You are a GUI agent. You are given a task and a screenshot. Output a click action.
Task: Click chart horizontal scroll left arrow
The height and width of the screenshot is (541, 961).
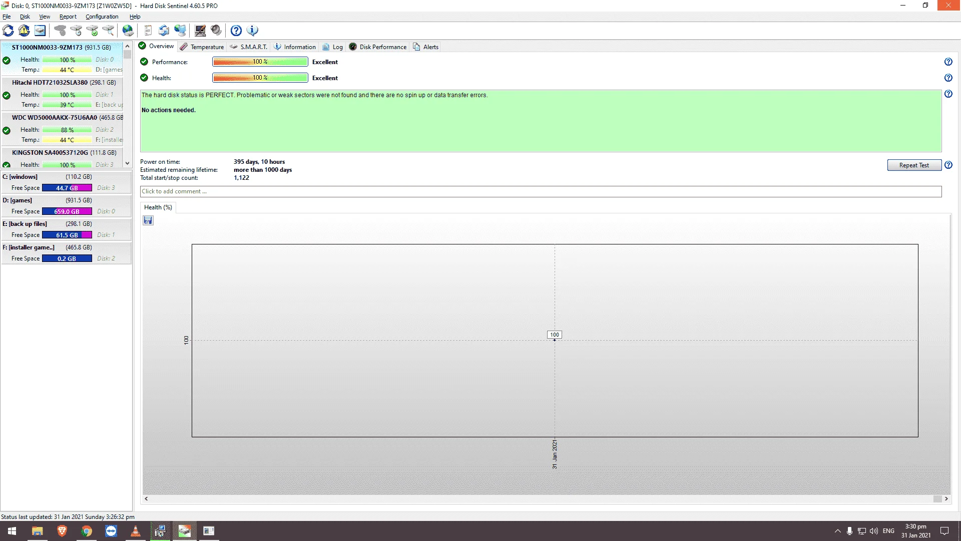(x=146, y=499)
